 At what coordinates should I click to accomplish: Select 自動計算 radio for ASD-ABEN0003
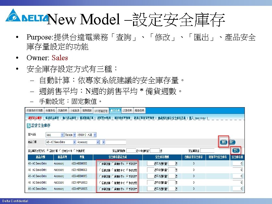pyautogui.click(x=100, y=170)
